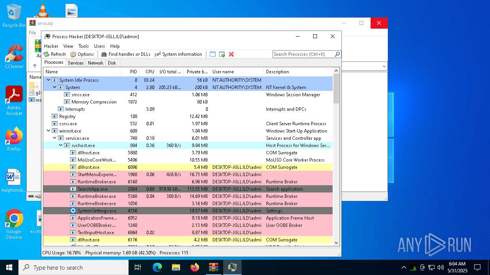
Task: Sort by the Description column header
Action: coord(298,72)
